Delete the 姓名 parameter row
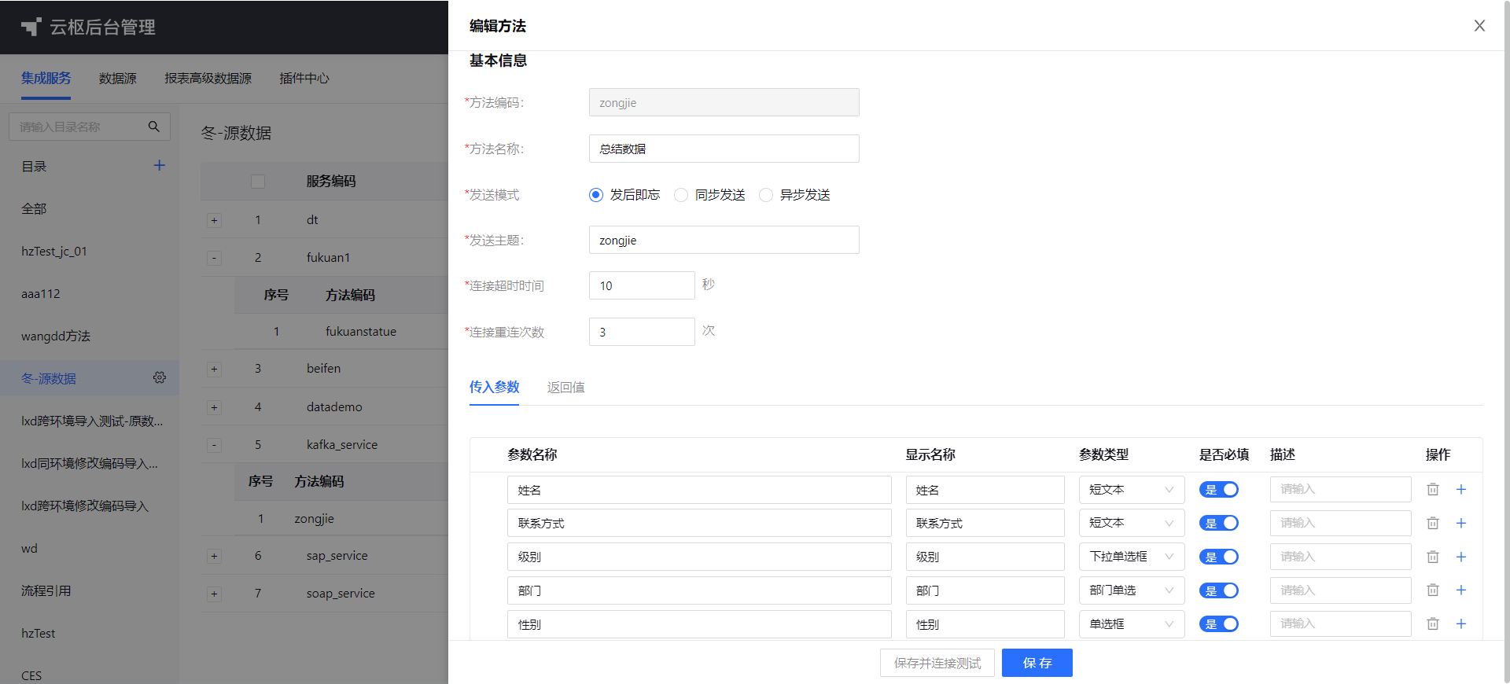Screen dimensions: 1510x684 1433,490
